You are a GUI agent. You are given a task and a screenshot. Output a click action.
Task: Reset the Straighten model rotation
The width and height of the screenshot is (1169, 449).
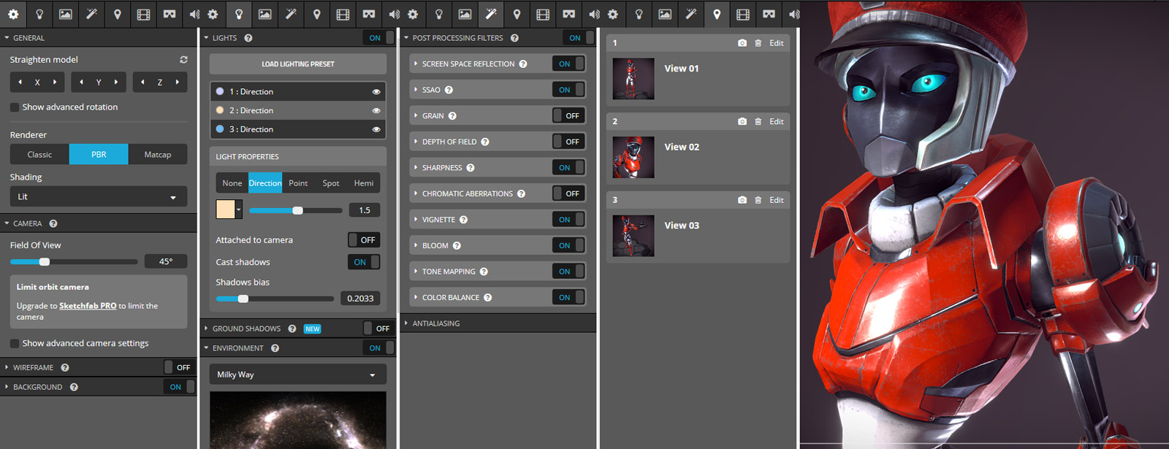(183, 60)
